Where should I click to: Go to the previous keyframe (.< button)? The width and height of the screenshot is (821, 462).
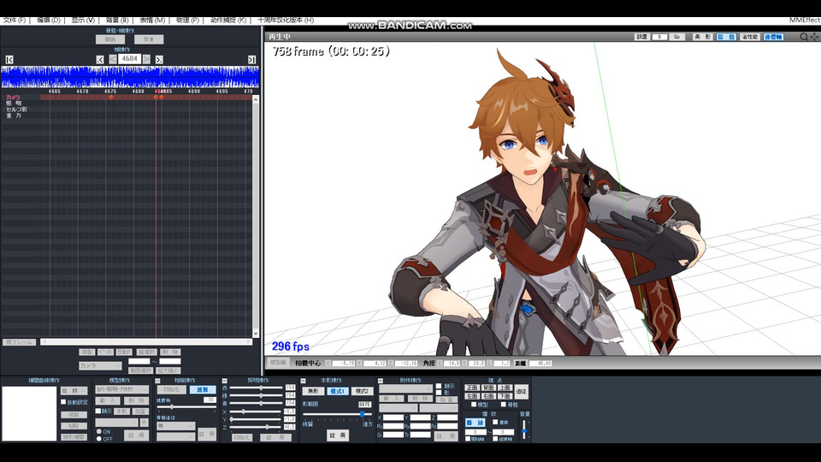click(100, 60)
